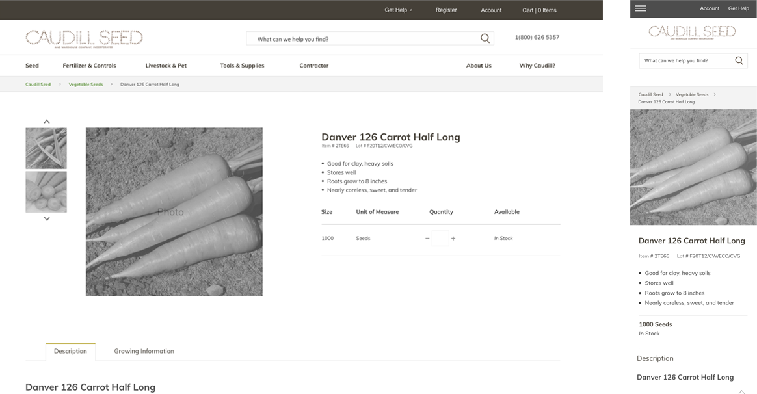Decrease quantity with the minus icon
This screenshot has height=394, width=757.
(427, 239)
